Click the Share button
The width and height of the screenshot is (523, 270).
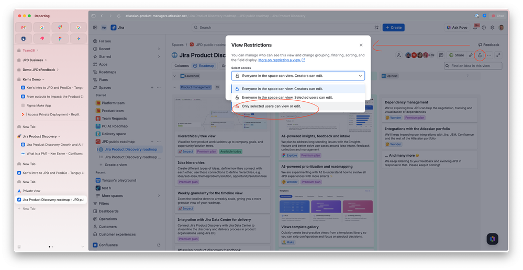(457, 55)
